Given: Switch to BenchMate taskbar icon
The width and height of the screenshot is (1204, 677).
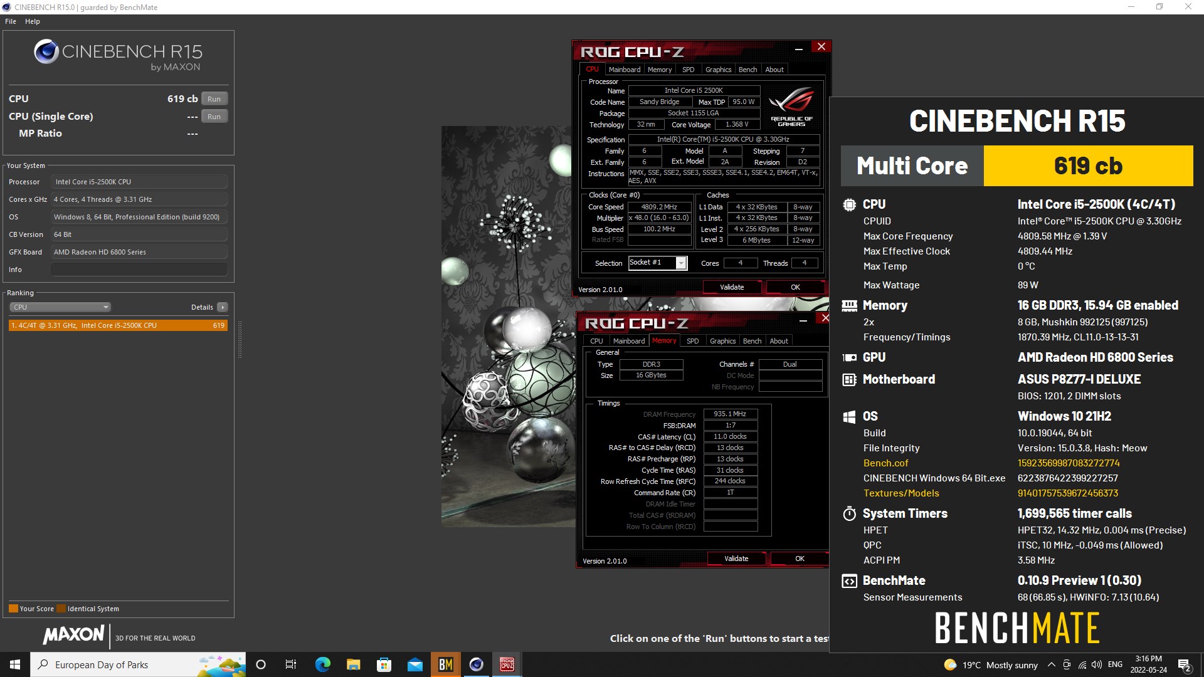Looking at the screenshot, I should [x=446, y=664].
